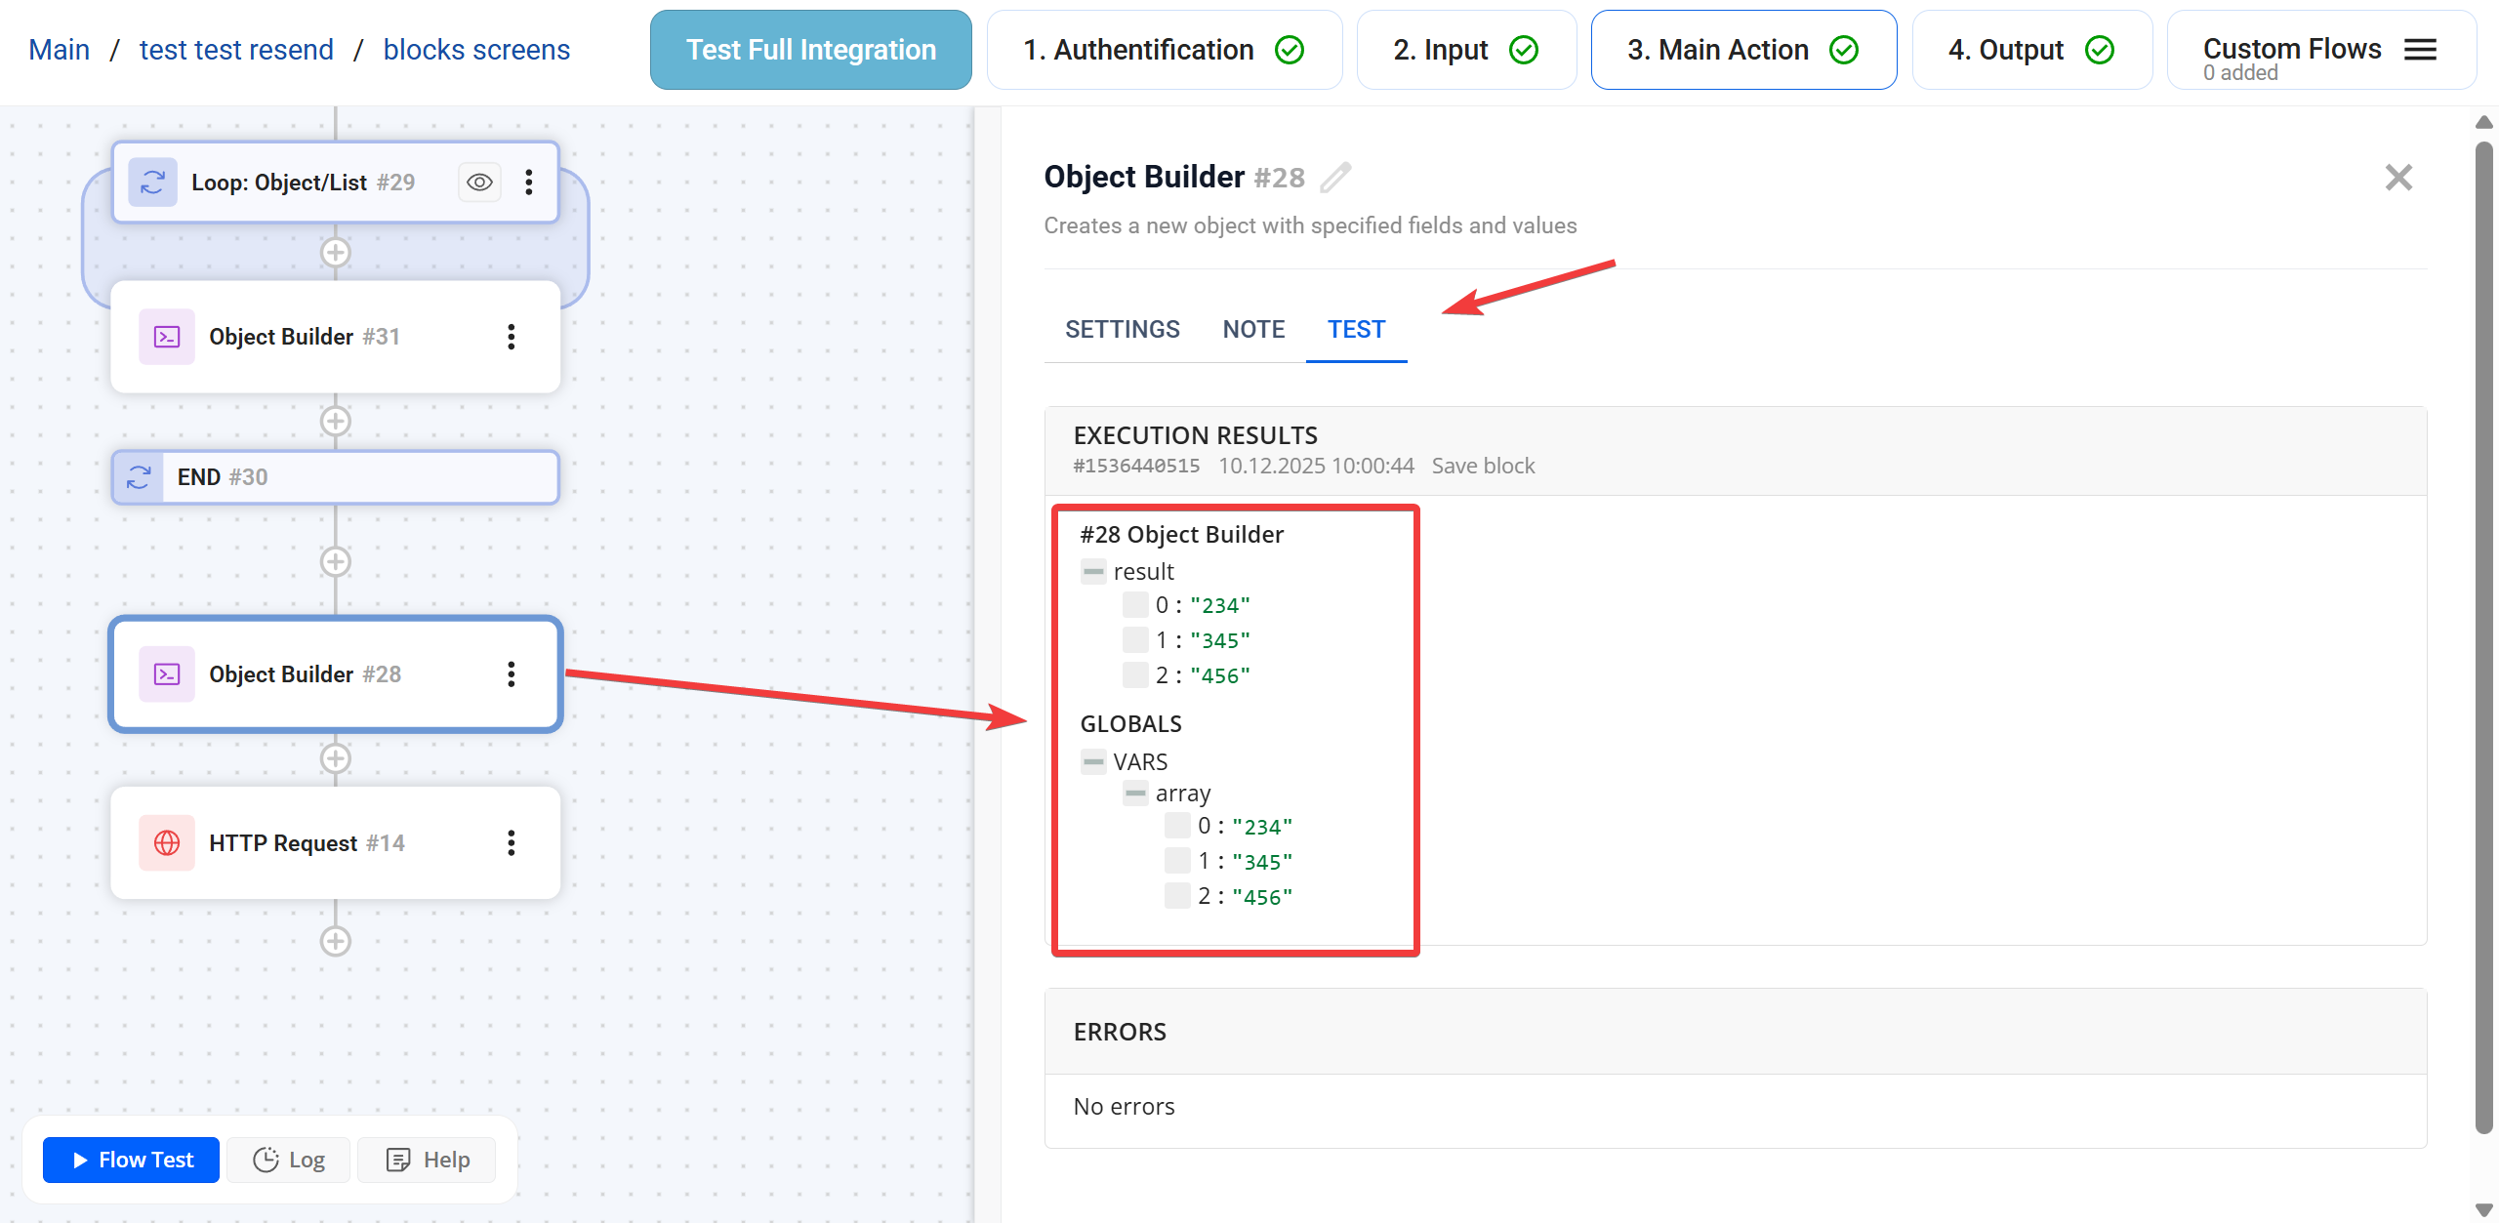Image resolution: width=2499 pixels, height=1223 pixels.
Task: Open three-dot menu on Loop: Object/List #29
Action: [x=528, y=183]
